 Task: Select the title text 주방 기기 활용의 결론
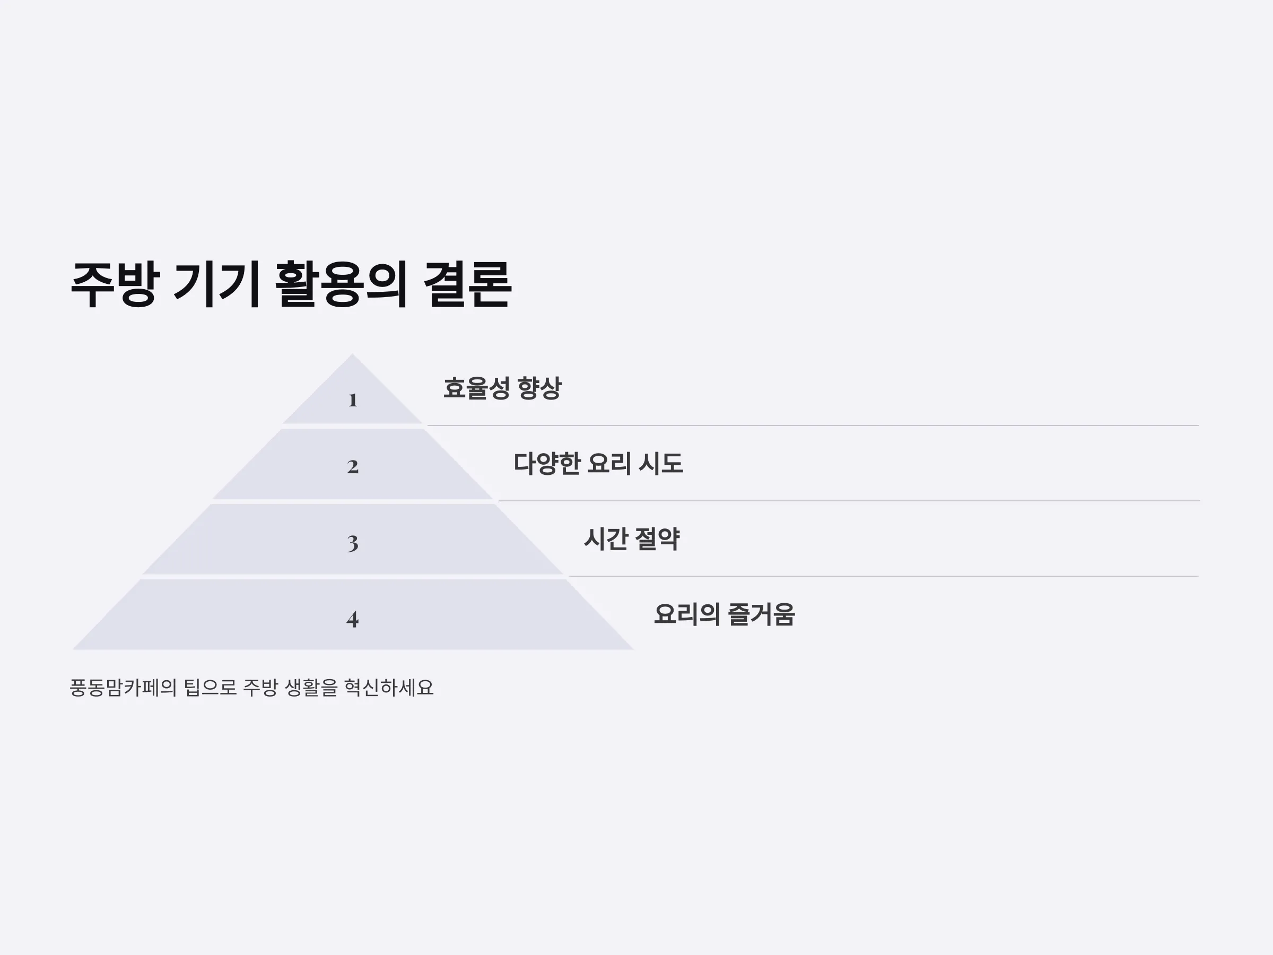pyautogui.click(x=291, y=284)
